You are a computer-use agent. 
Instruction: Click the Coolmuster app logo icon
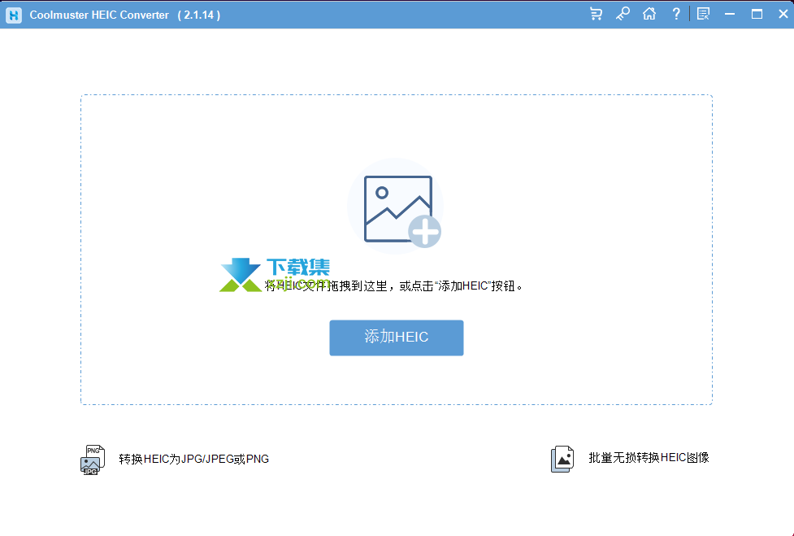click(x=14, y=15)
